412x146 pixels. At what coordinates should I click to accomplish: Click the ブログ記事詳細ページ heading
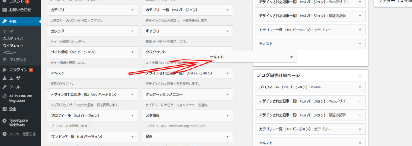tap(278, 75)
